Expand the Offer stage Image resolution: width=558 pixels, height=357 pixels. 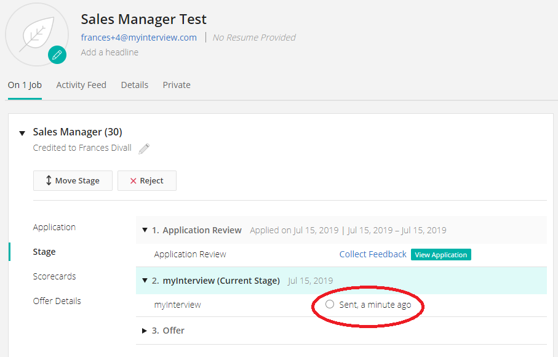(x=145, y=331)
